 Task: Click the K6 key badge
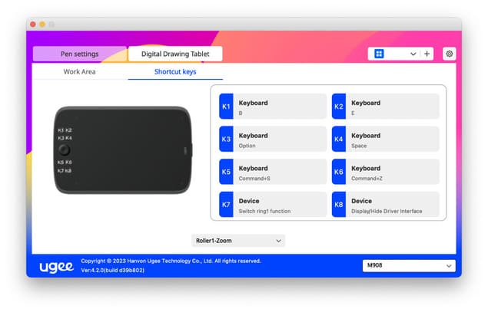click(339, 172)
